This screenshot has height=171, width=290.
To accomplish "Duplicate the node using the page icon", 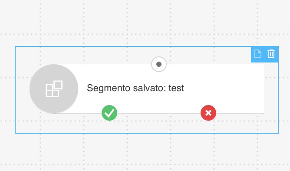I will click(257, 54).
